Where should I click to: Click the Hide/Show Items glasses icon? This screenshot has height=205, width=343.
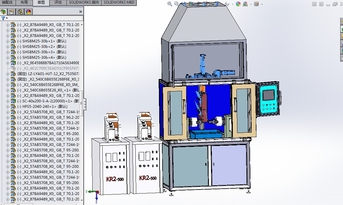tap(227, 4)
